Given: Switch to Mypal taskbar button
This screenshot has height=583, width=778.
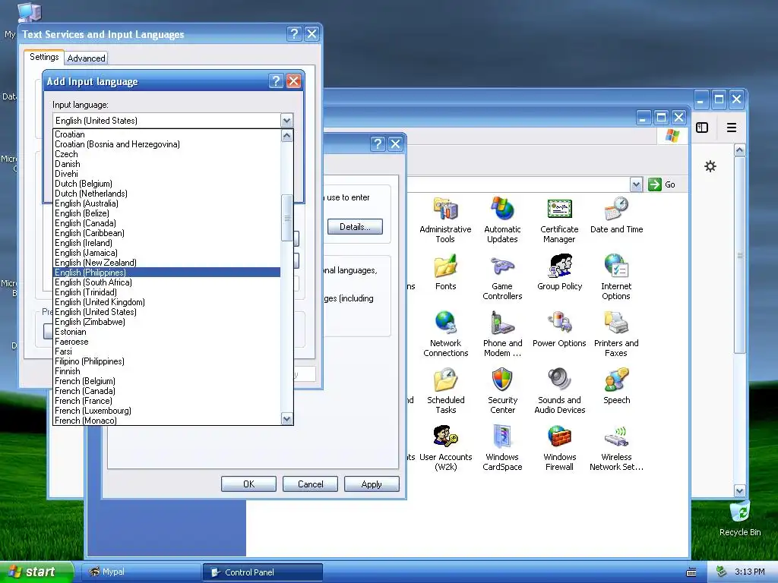Looking at the screenshot, I should (x=140, y=572).
